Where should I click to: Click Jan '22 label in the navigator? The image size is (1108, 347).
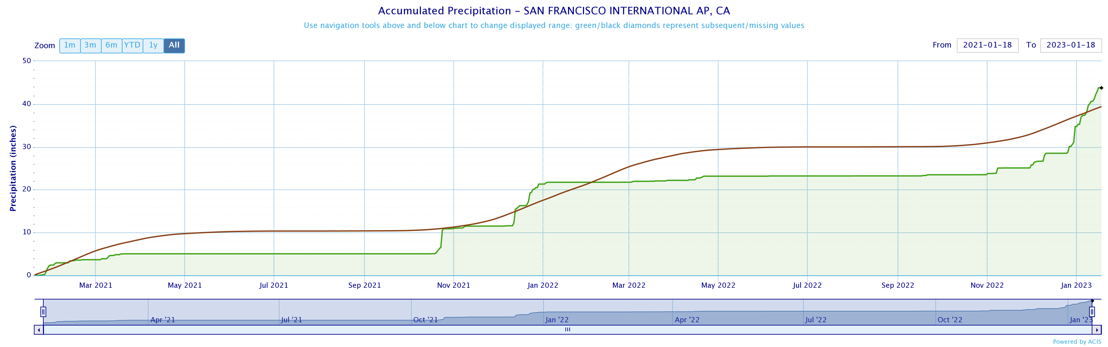tap(557, 320)
